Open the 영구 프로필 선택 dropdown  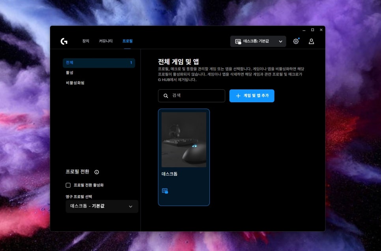pyautogui.click(x=102, y=206)
